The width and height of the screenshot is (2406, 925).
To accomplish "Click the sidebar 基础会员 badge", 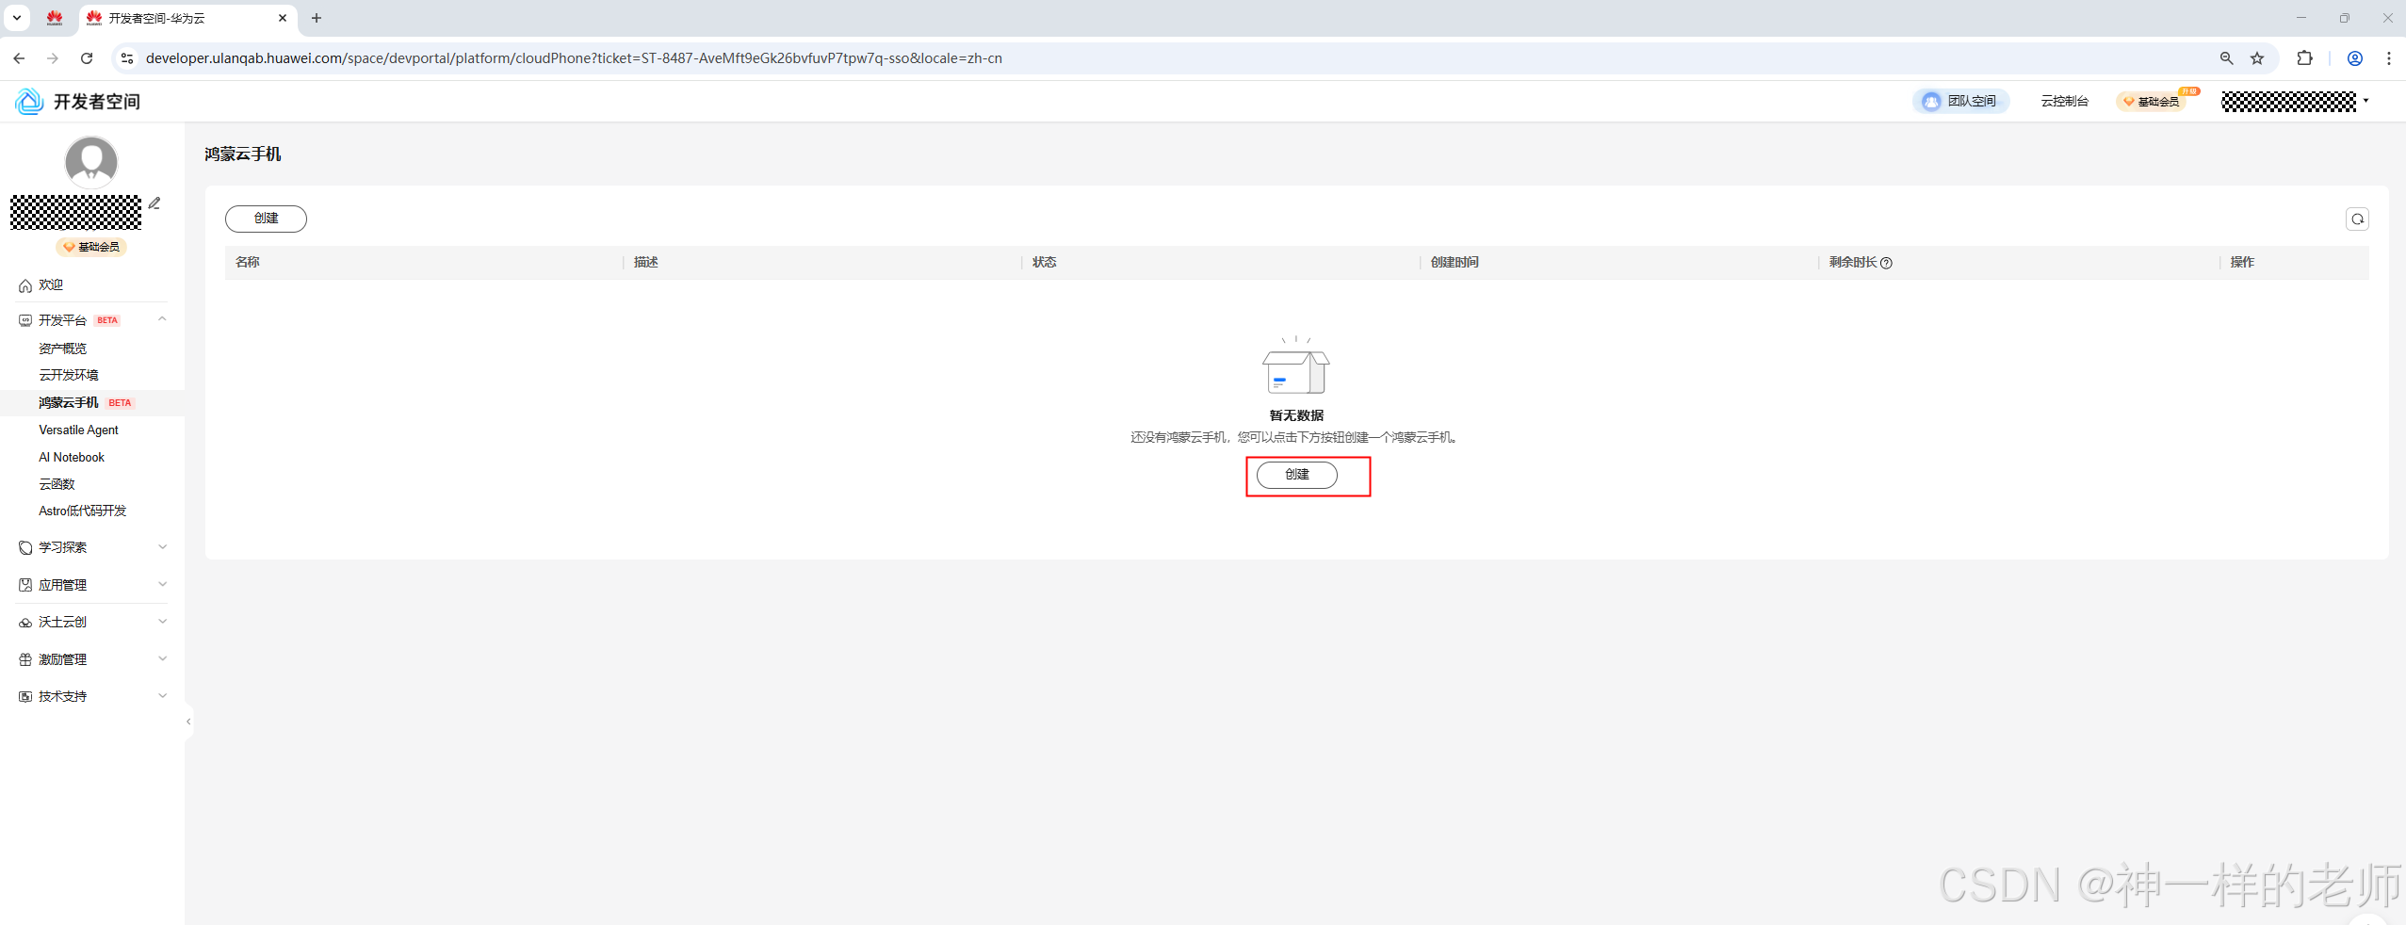I will 91,247.
